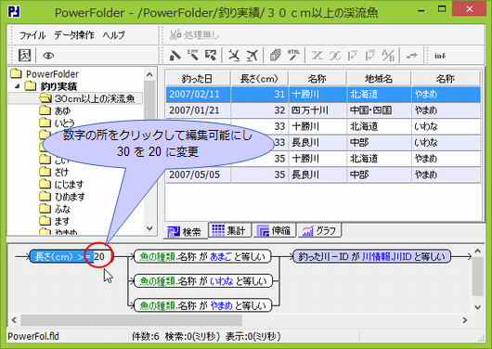Select the あゆ folder

pos(55,110)
